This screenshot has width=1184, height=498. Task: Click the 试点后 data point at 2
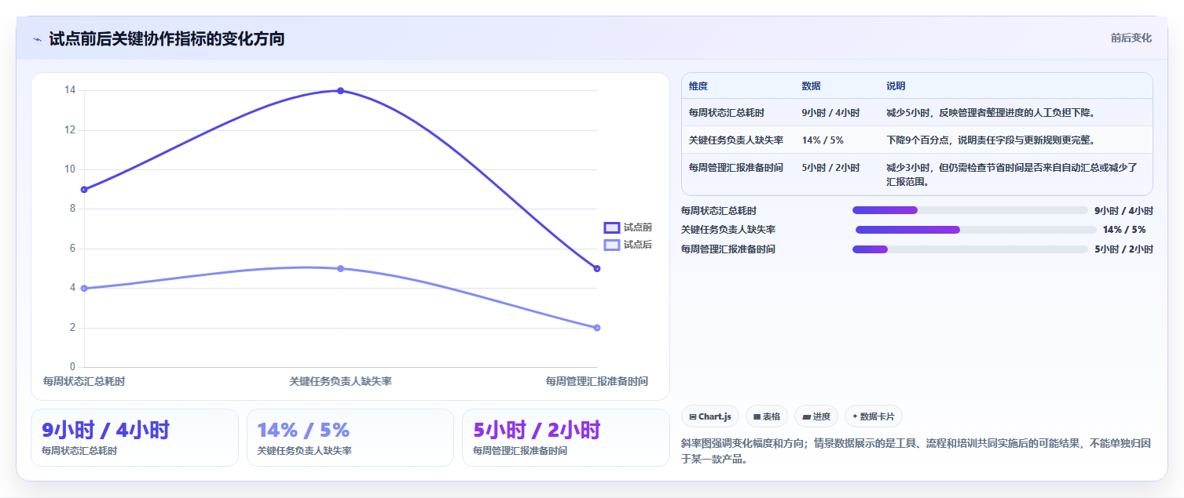click(x=597, y=328)
